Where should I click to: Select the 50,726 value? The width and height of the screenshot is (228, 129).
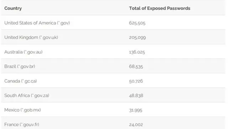tap(136, 81)
